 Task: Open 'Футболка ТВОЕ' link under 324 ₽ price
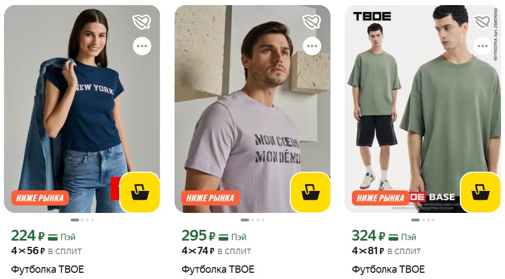coord(388,269)
